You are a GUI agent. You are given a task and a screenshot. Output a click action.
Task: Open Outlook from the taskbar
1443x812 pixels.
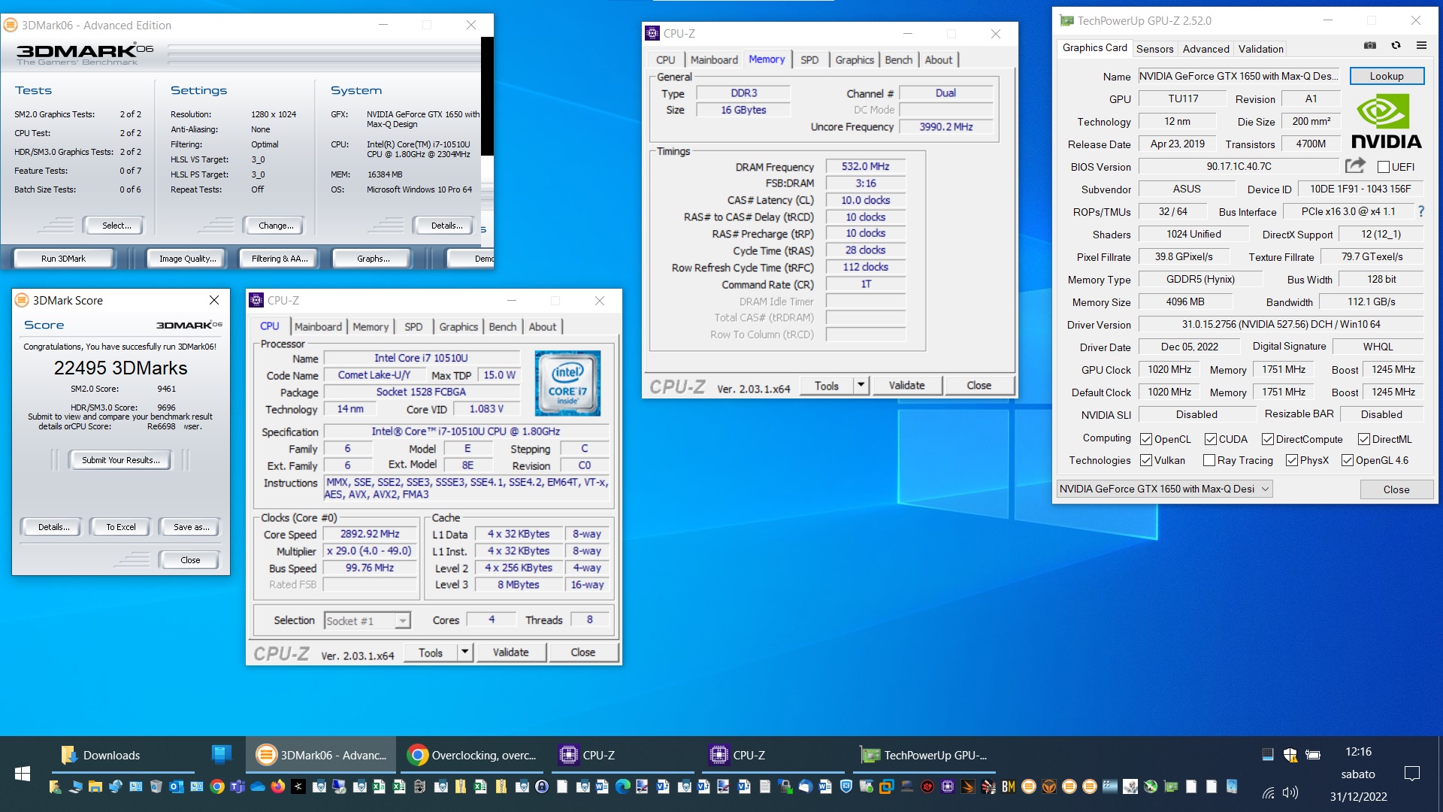click(177, 786)
